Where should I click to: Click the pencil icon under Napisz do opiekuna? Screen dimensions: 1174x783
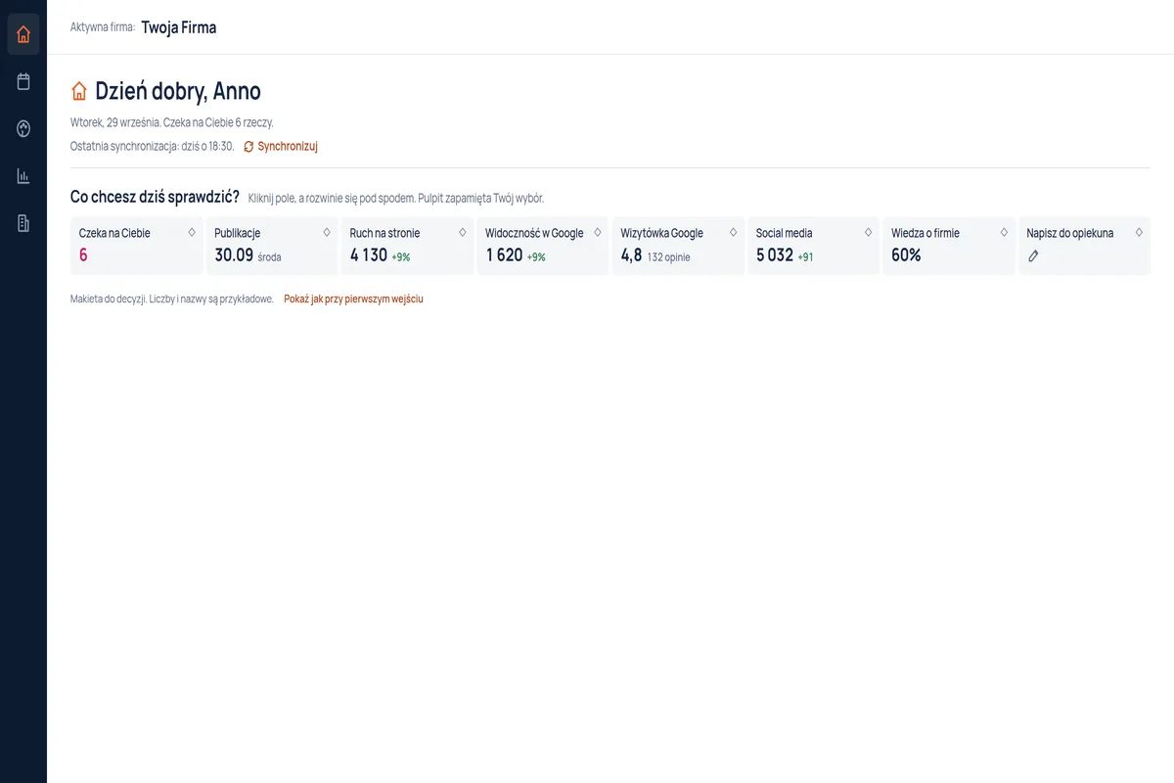1033,256
